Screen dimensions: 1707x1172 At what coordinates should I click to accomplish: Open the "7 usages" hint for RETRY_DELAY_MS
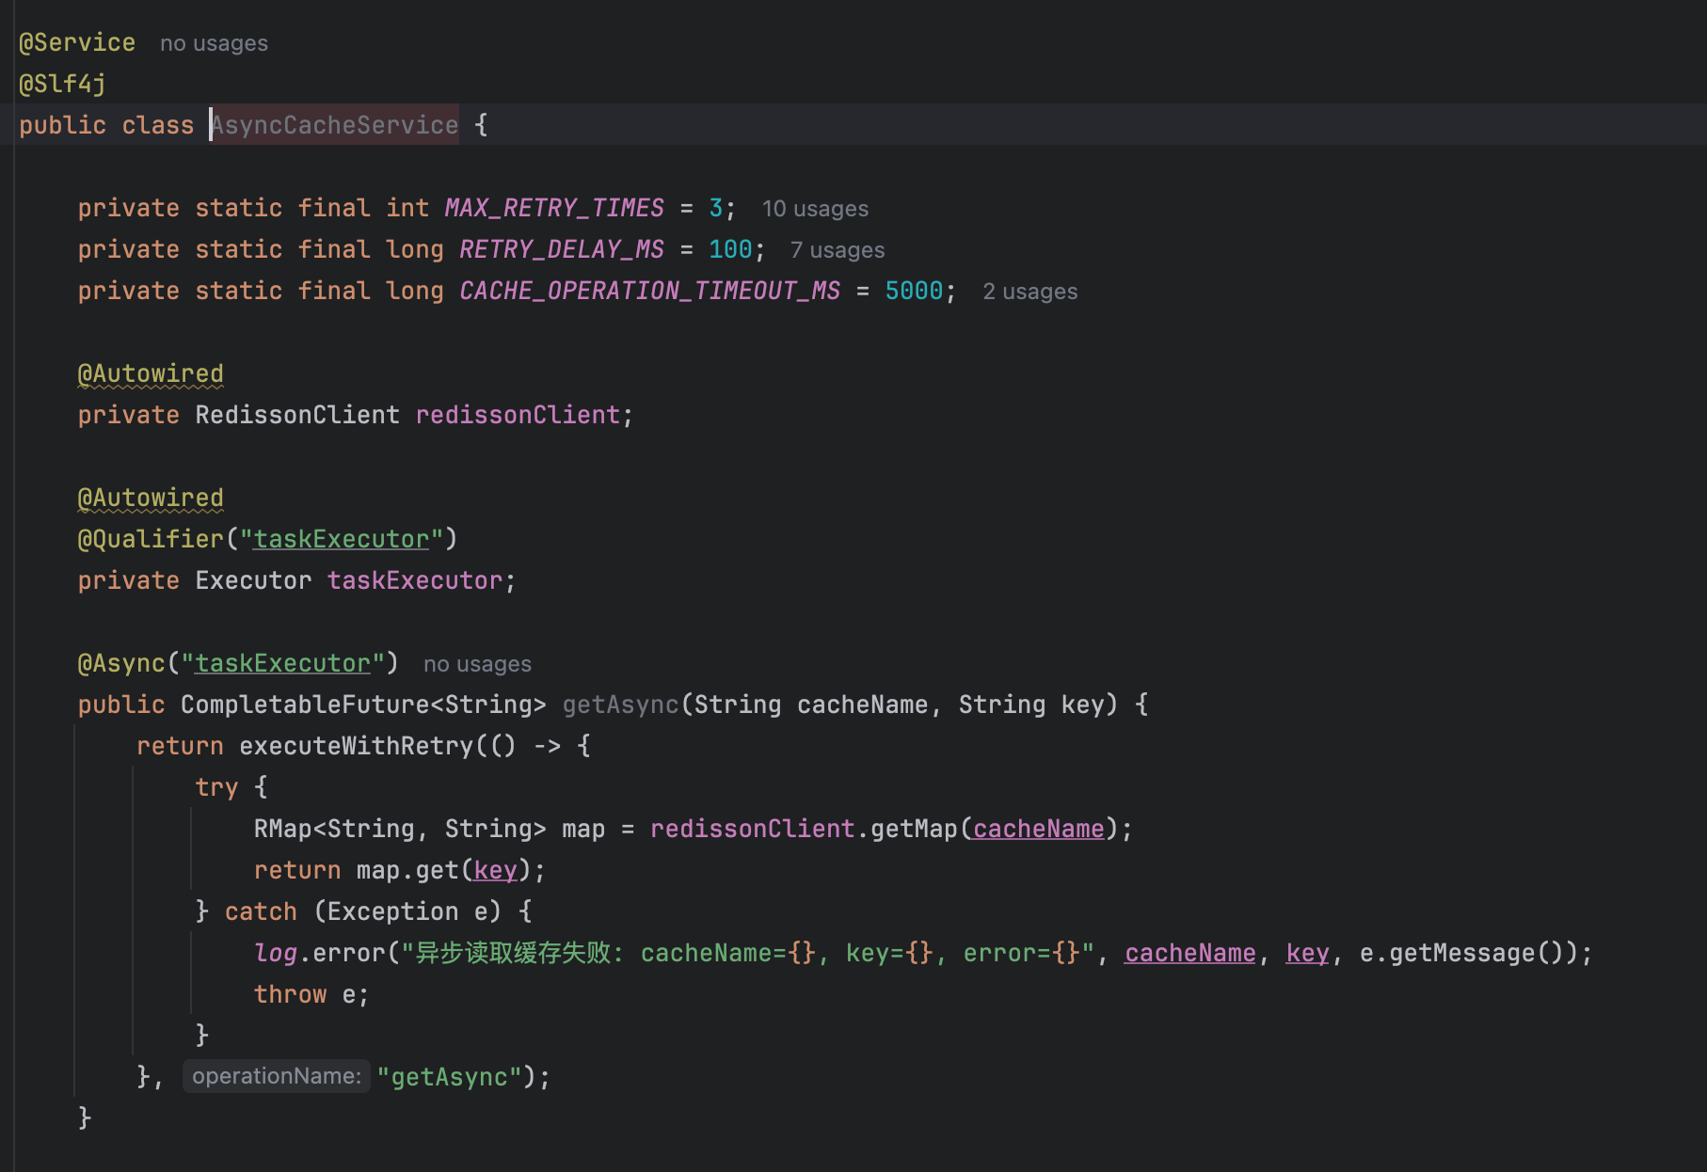click(837, 250)
